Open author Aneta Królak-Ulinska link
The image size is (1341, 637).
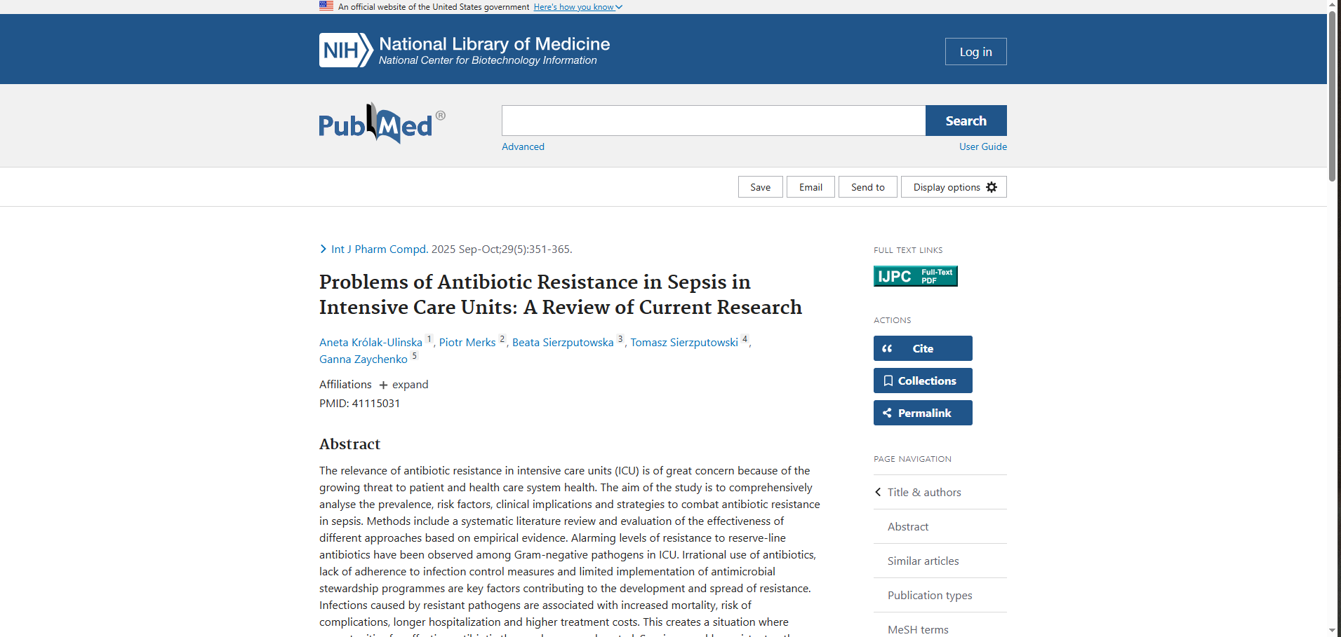click(x=371, y=343)
